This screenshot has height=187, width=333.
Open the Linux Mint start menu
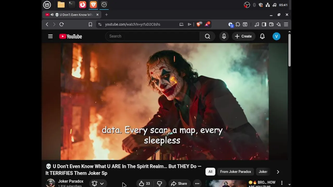pos(47,5)
